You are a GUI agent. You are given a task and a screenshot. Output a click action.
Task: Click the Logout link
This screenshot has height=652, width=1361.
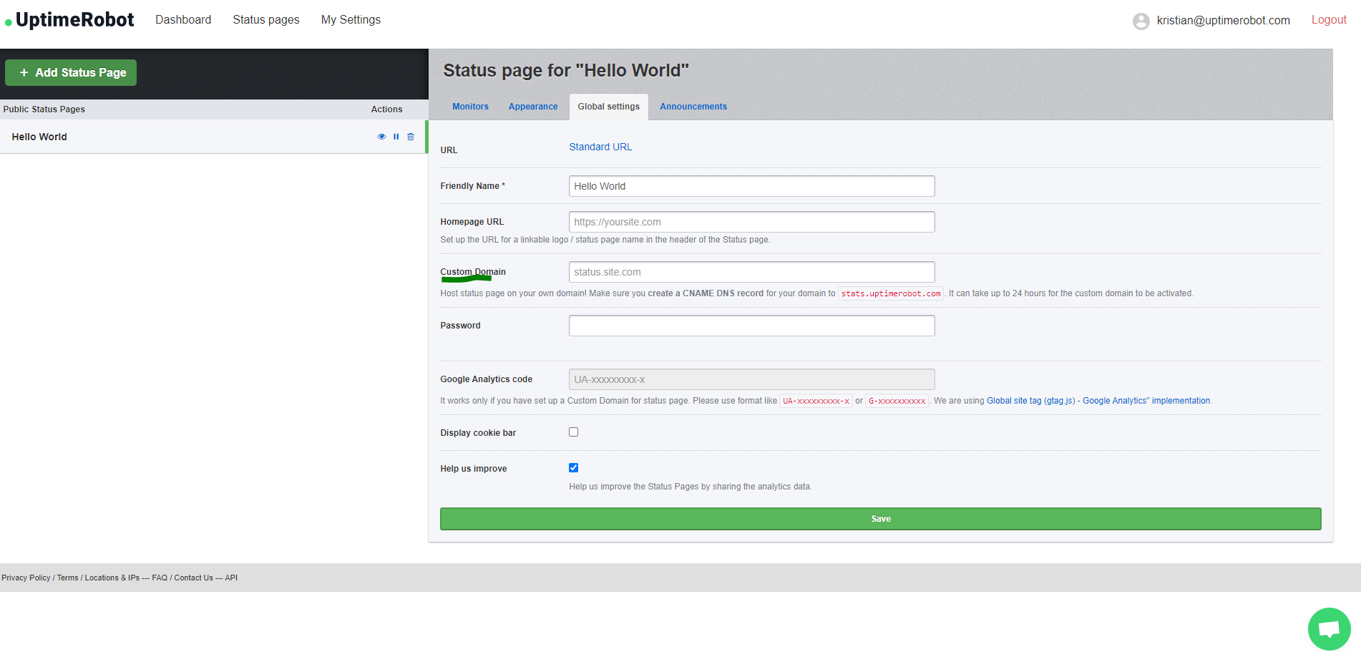pyautogui.click(x=1329, y=20)
